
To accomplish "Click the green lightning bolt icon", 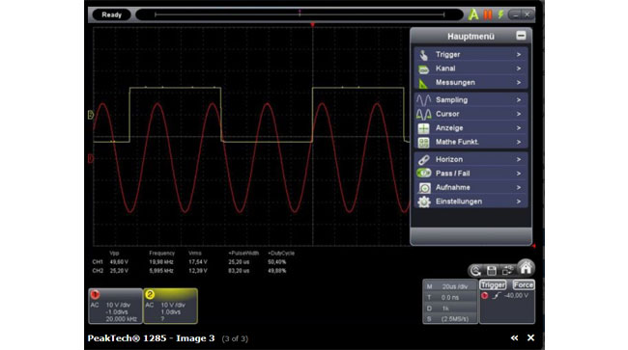I will click(500, 14).
